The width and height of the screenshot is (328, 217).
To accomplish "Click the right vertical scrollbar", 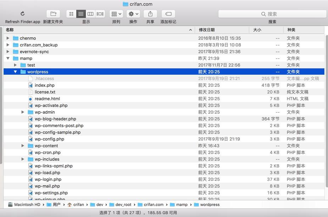I will pos(326,112).
